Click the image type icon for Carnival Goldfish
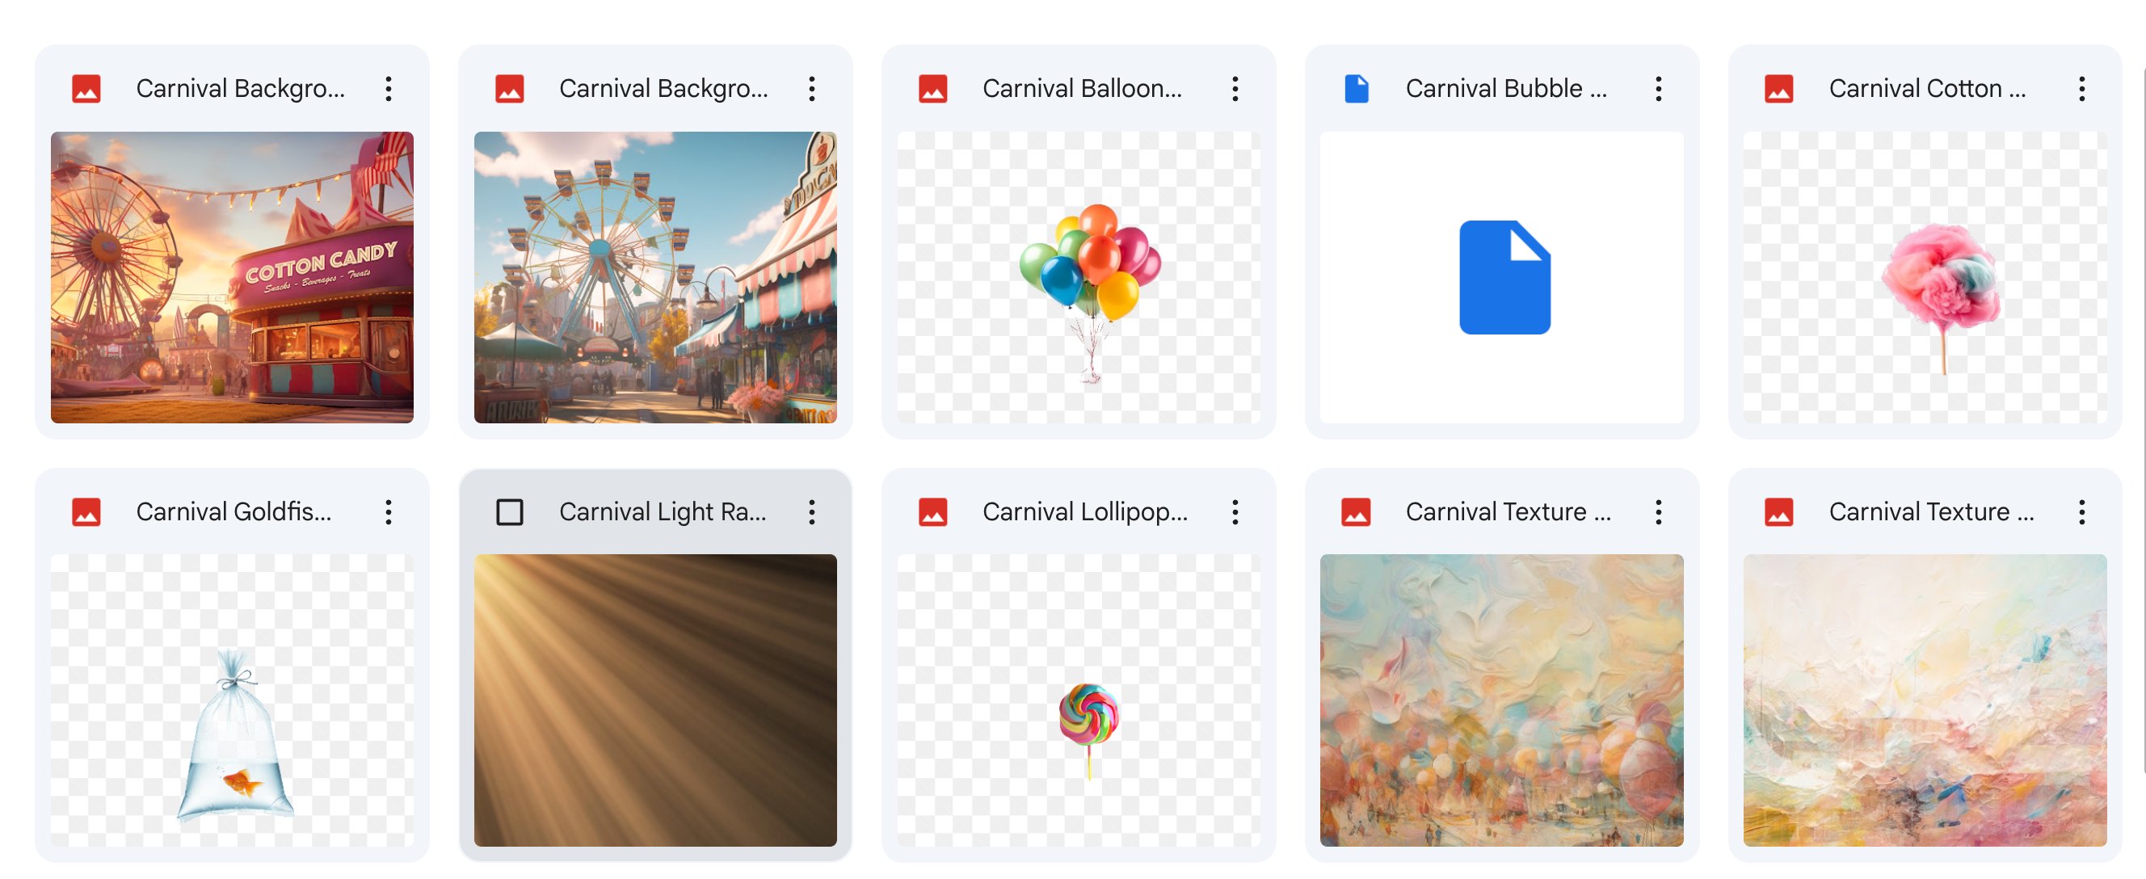The image size is (2146, 879). point(86,511)
